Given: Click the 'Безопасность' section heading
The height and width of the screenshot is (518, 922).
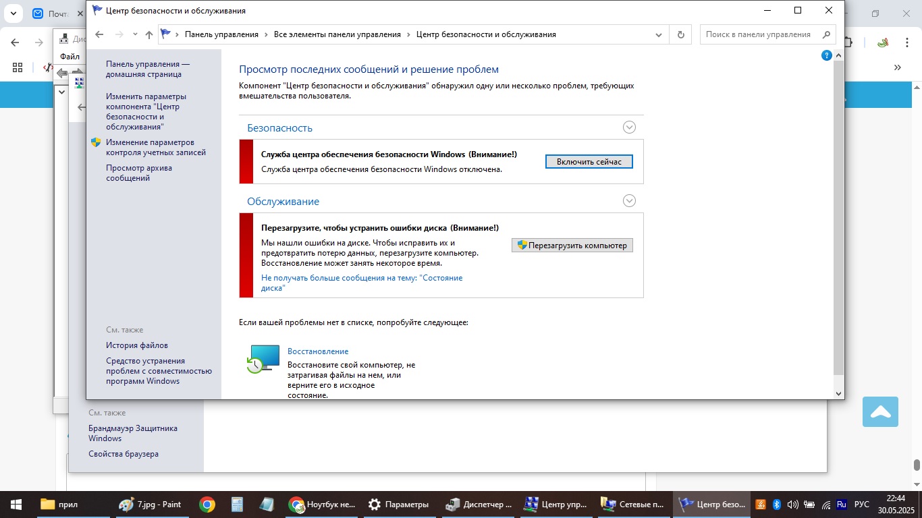Looking at the screenshot, I should (279, 127).
